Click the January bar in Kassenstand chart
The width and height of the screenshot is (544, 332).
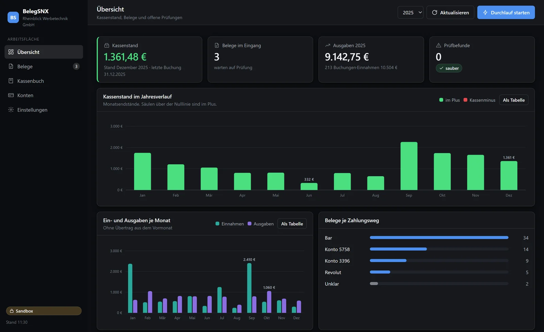(x=142, y=171)
